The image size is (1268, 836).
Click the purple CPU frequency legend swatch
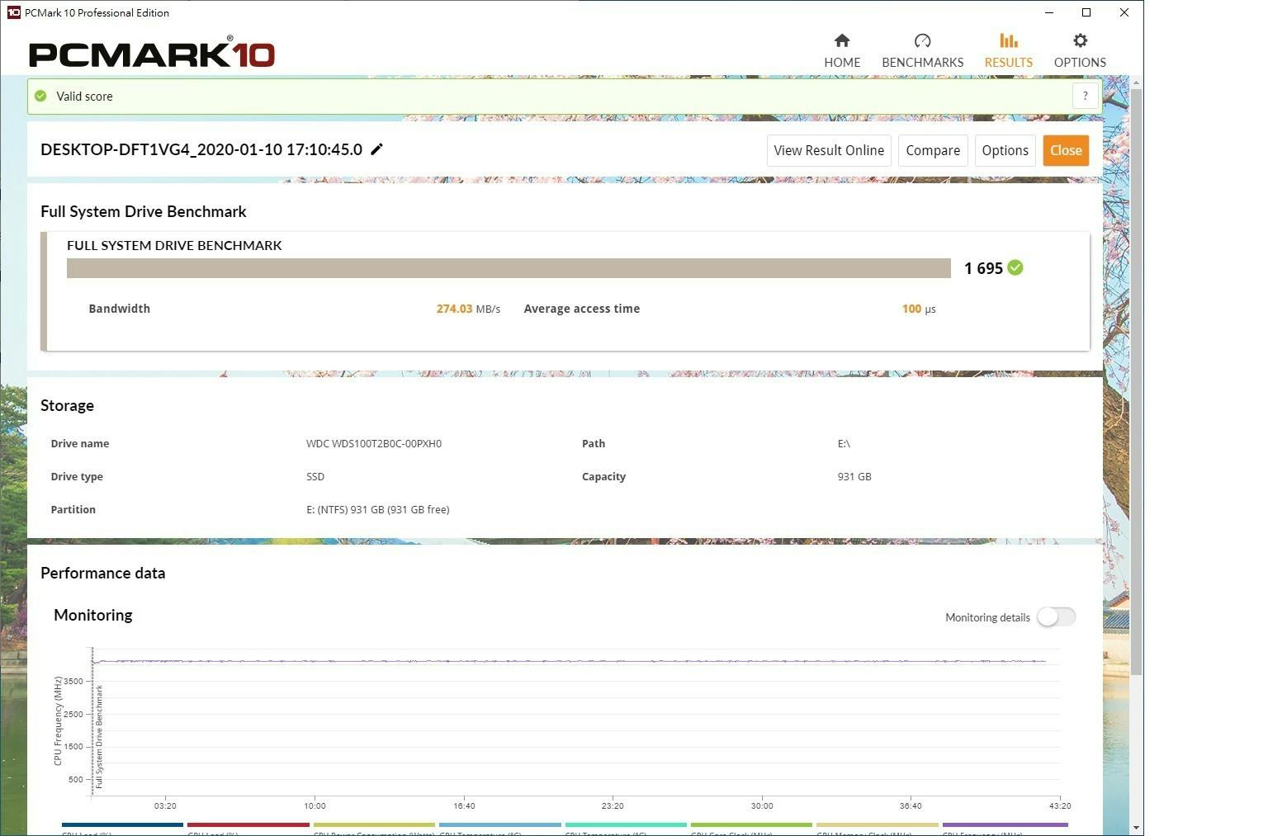[1005, 824]
